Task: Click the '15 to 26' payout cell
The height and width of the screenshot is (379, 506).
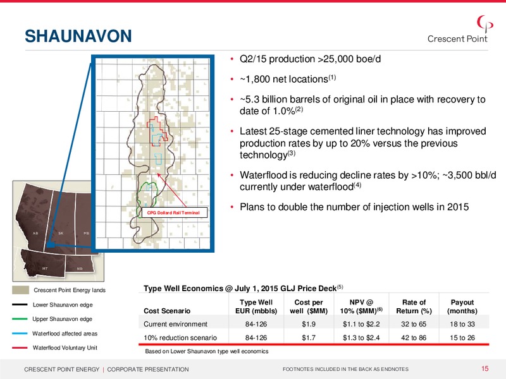Action: click(x=462, y=338)
